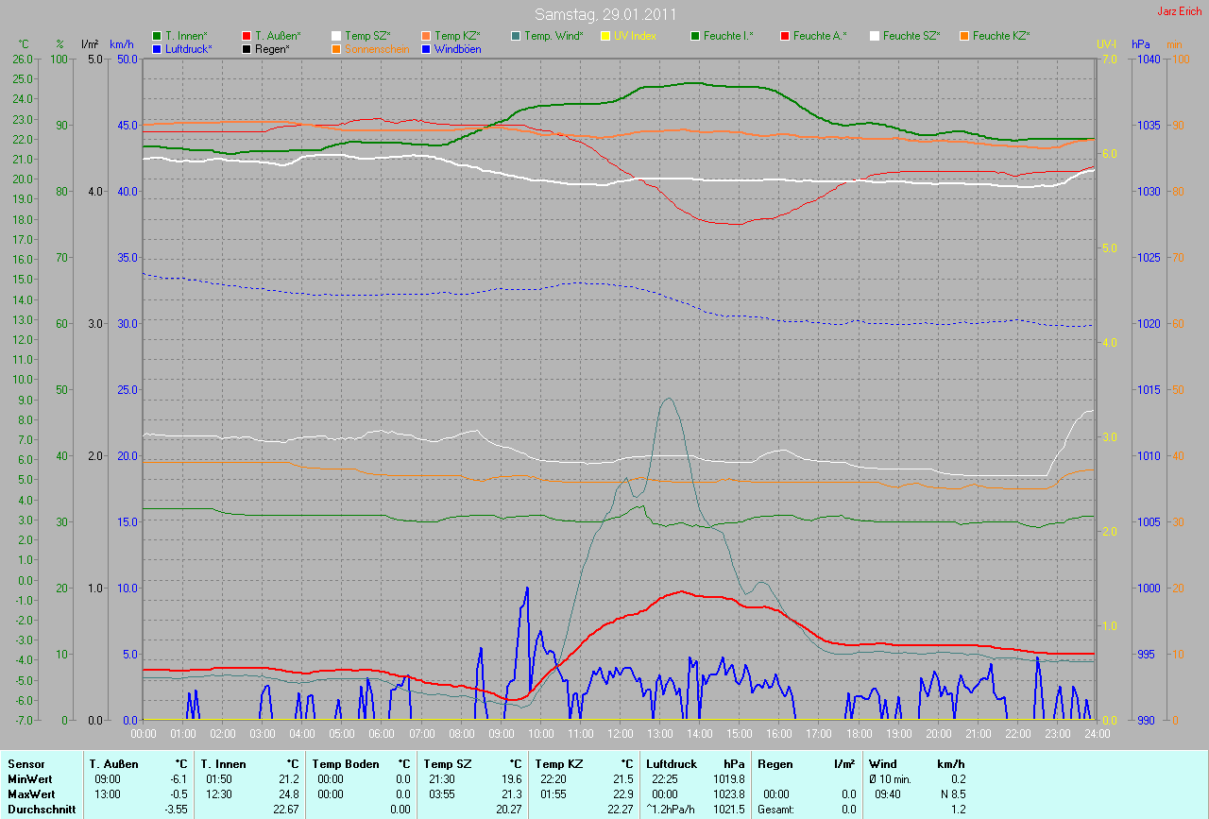
Task: Click the Feuchte SZ legend label
Action: 911,36
